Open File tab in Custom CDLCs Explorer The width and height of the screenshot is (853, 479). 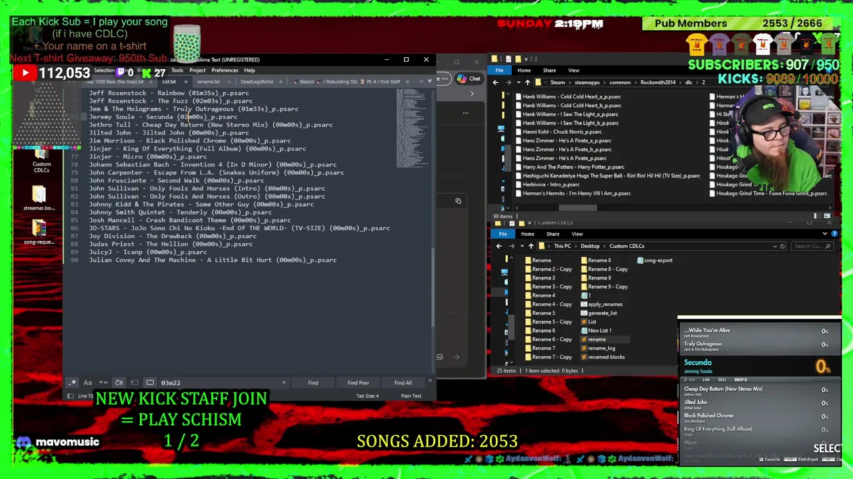pos(502,234)
